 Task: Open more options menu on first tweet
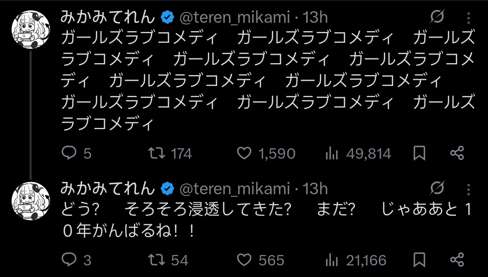469,17
